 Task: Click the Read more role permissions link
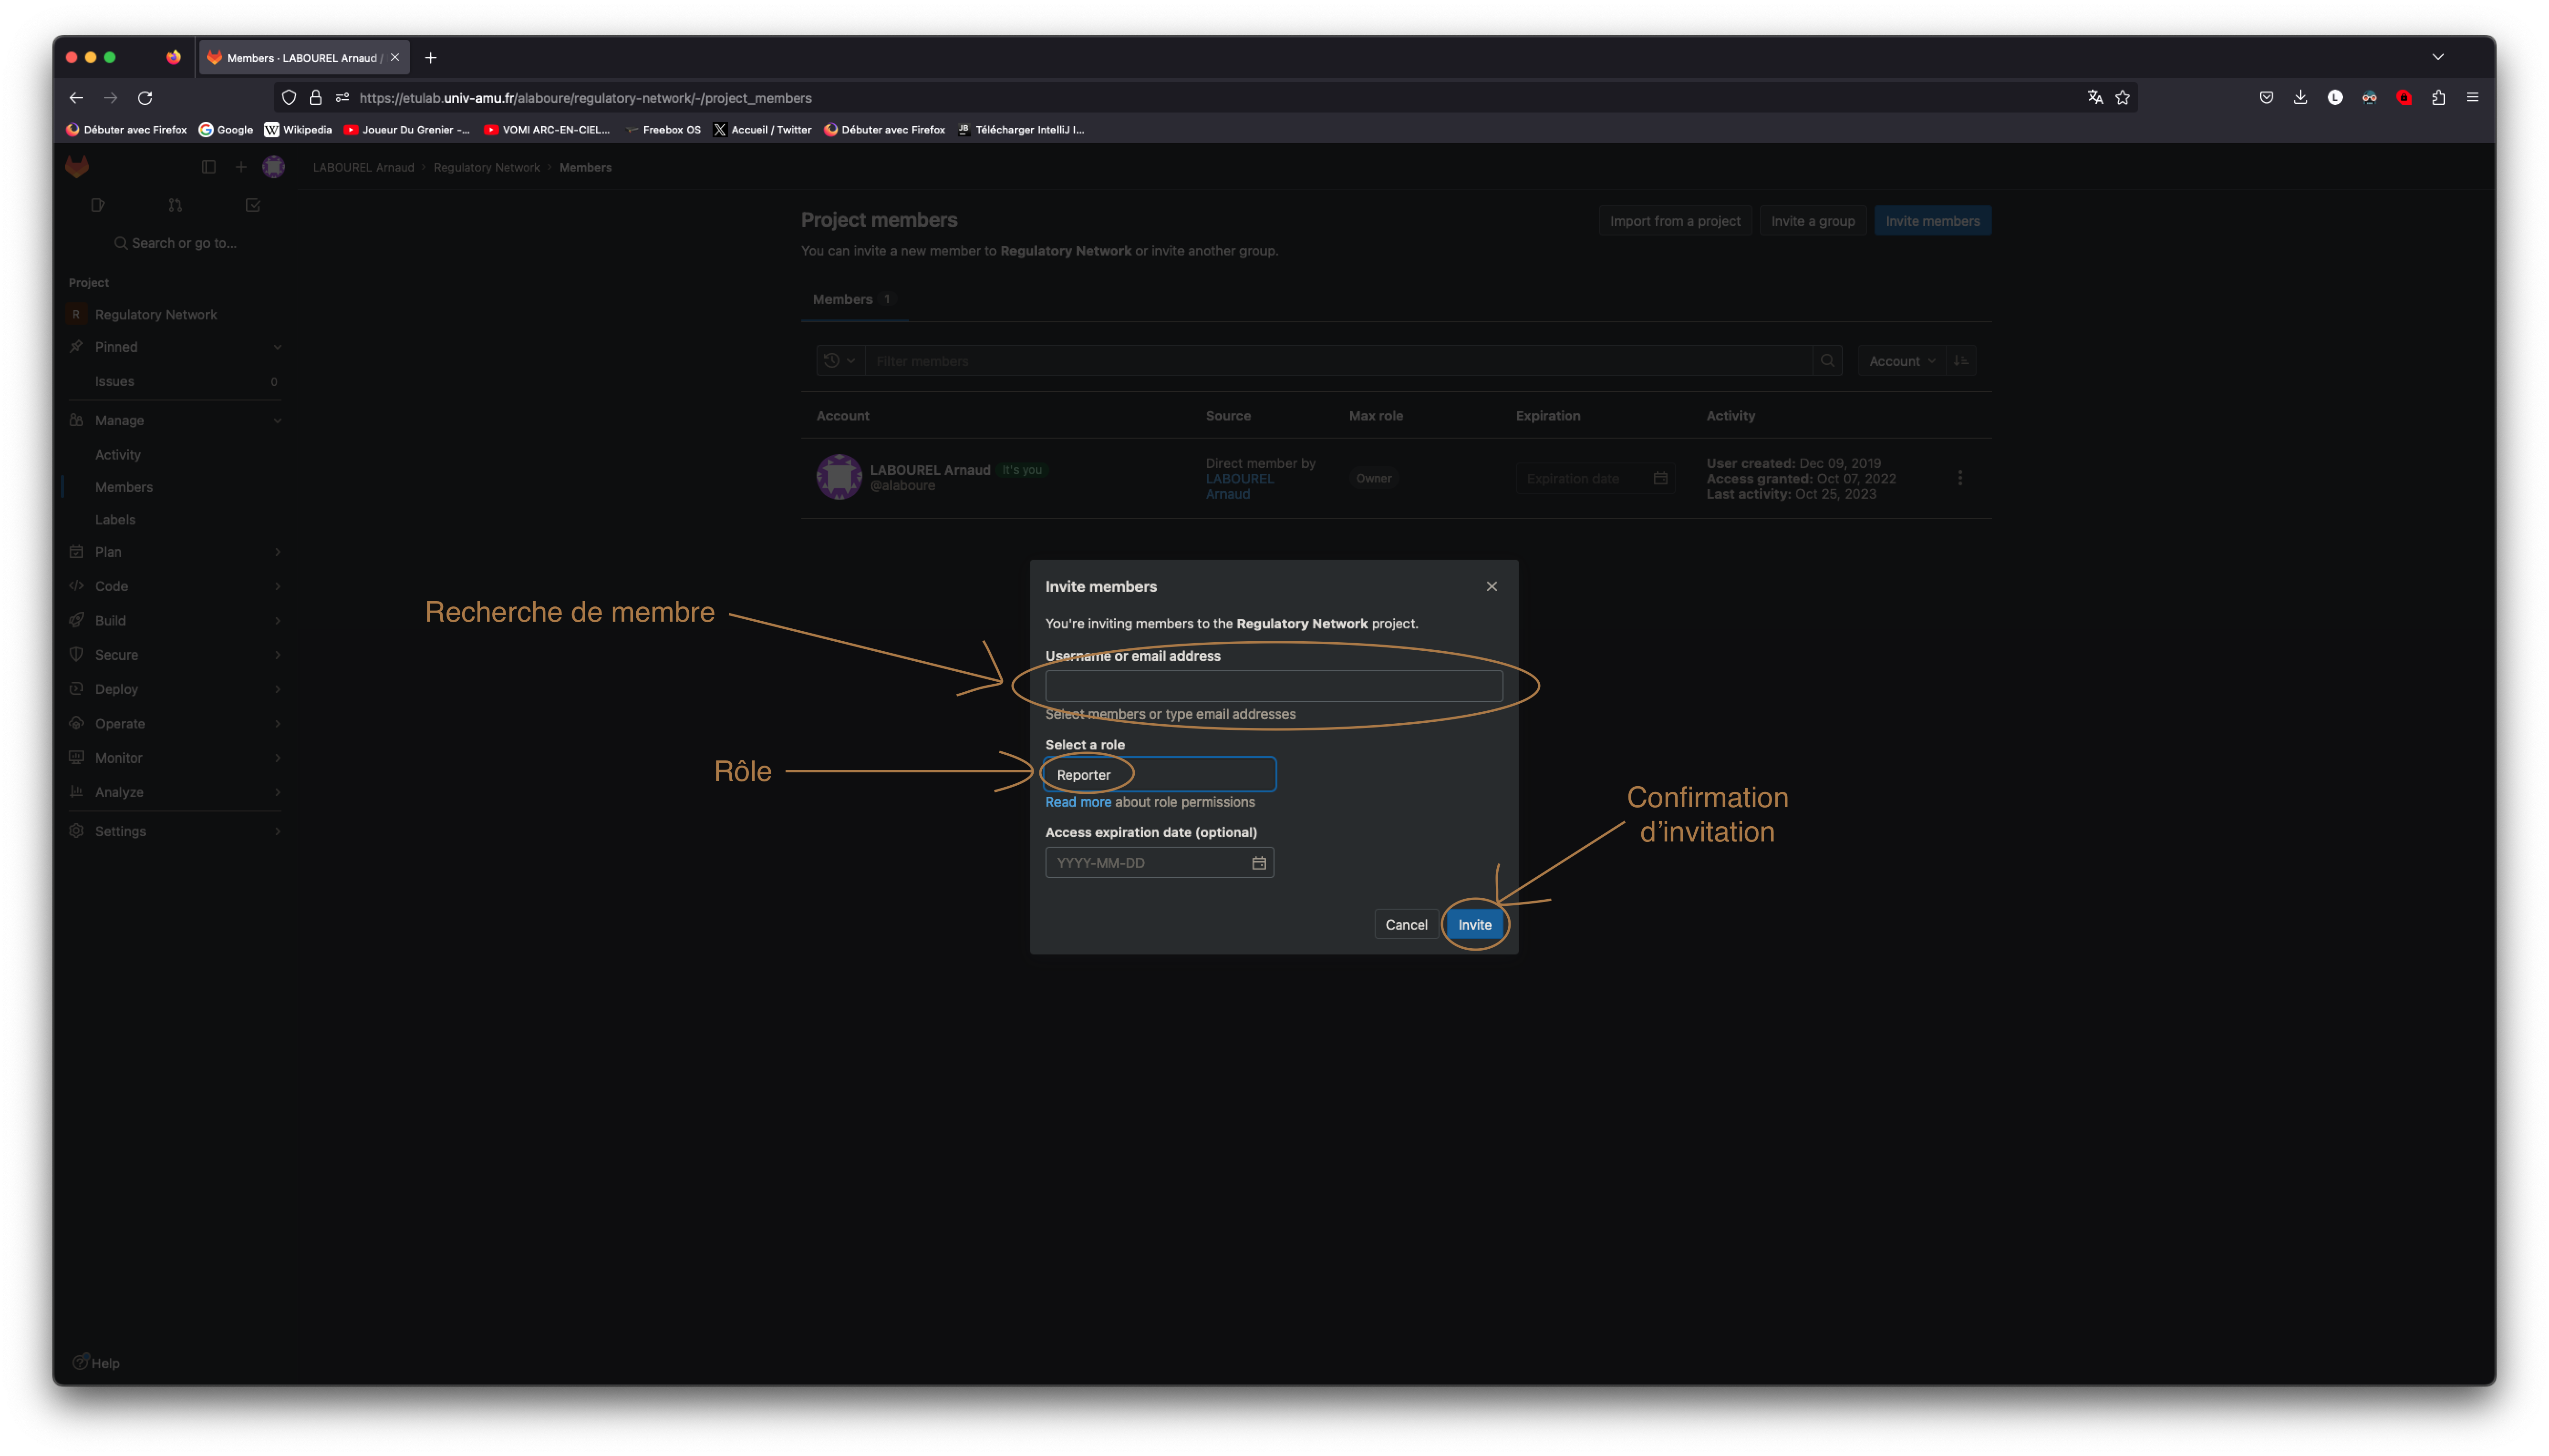(x=1078, y=802)
